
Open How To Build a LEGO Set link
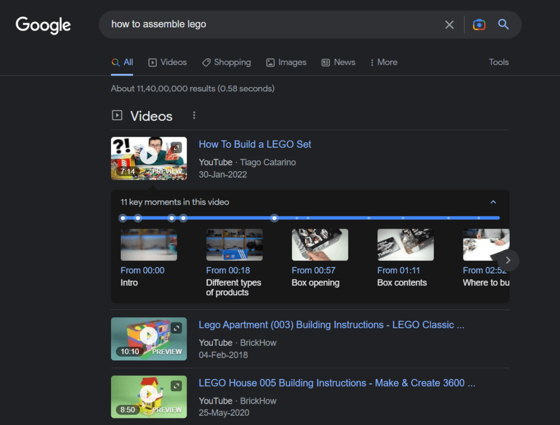(x=255, y=144)
